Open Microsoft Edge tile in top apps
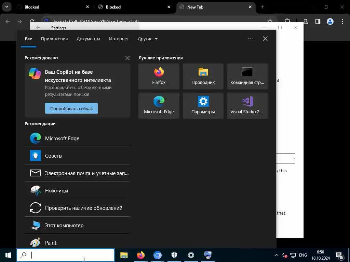This screenshot has width=350, height=262. pos(159,106)
